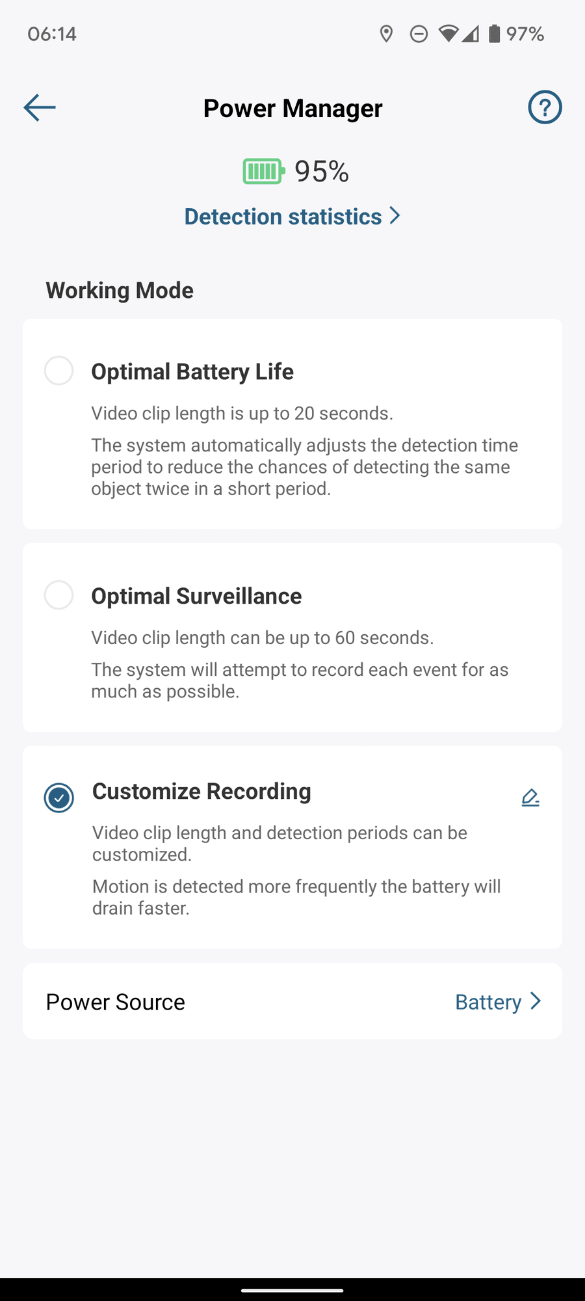Open the Detection statistics link
Image resolution: width=585 pixels, height=1301 pixels.
pos(283,217)
